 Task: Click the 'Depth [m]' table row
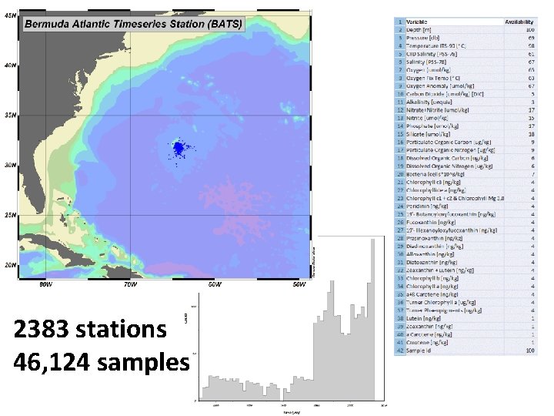tap(466, 30)
